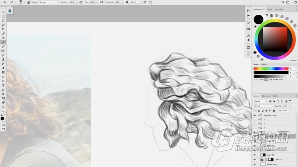Screen dimensions: 298x167
Task: Select LAB slider mode
Action: point(270,80)
